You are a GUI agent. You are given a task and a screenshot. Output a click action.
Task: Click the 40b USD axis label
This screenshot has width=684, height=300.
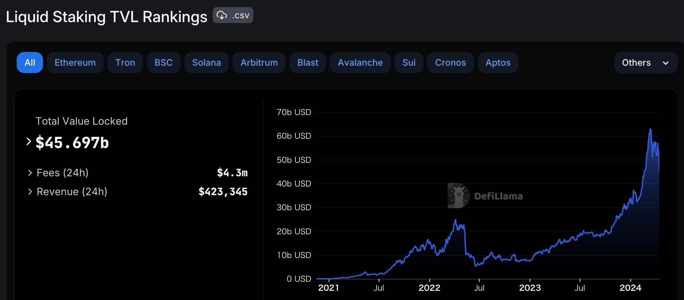tap(294, 184)
